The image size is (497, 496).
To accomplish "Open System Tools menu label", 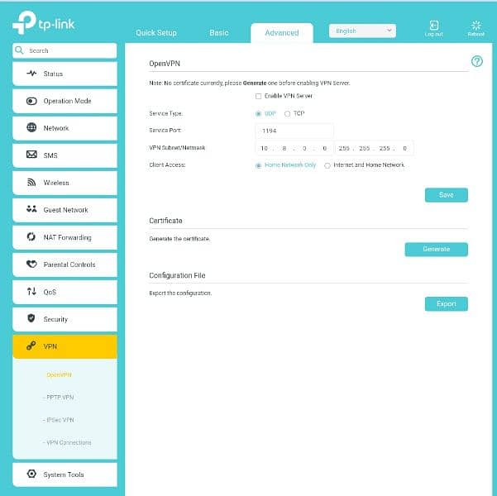I will (64, 475).
